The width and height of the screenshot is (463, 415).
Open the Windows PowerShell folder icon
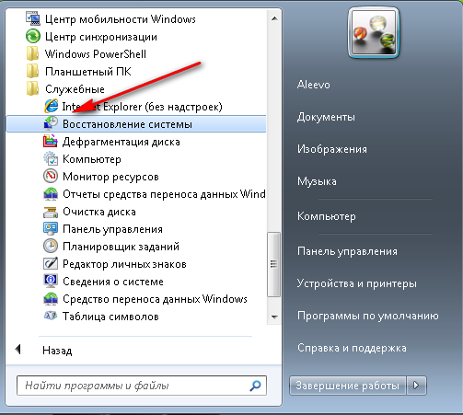point(33,53)
